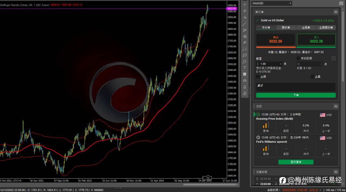Click the 11 Apr 2024 date axis label
Viewport: 346px width, 192px height.
pos(157,181)
